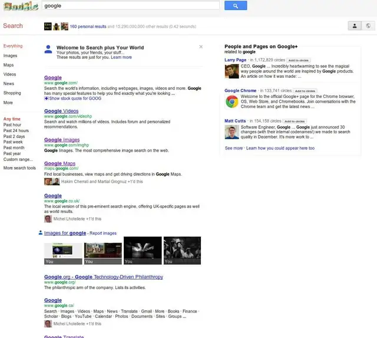Add Matt Cutts to circles
Image resolution: width=377 pixels, height=338 pixels.
[295, 122]
